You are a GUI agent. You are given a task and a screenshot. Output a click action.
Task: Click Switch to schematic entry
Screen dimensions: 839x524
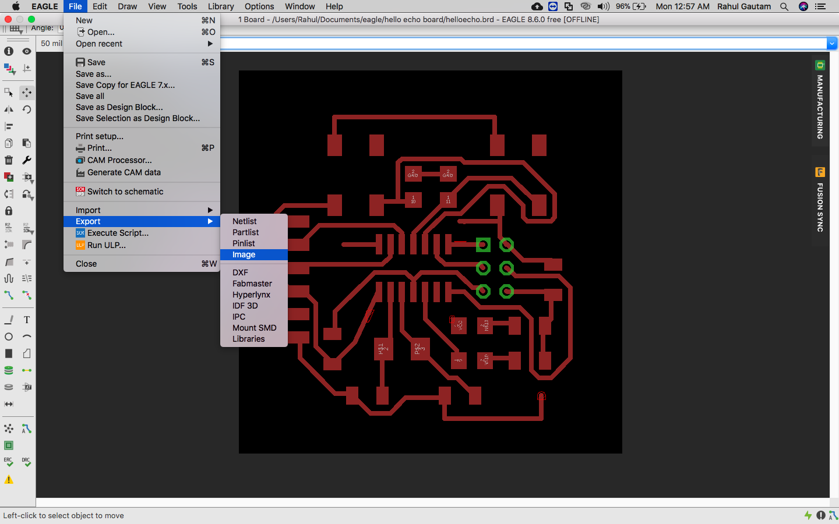point(142,192)
